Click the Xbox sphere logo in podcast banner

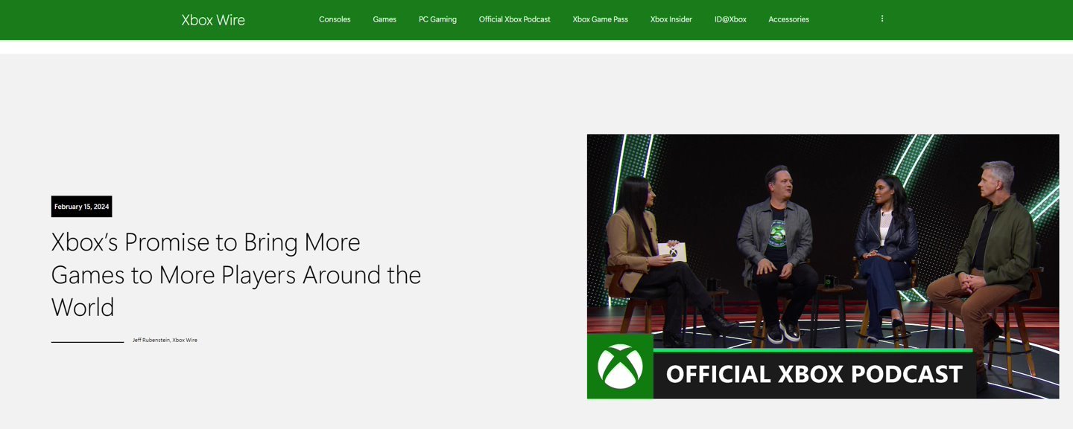click(x=619, y=366)
